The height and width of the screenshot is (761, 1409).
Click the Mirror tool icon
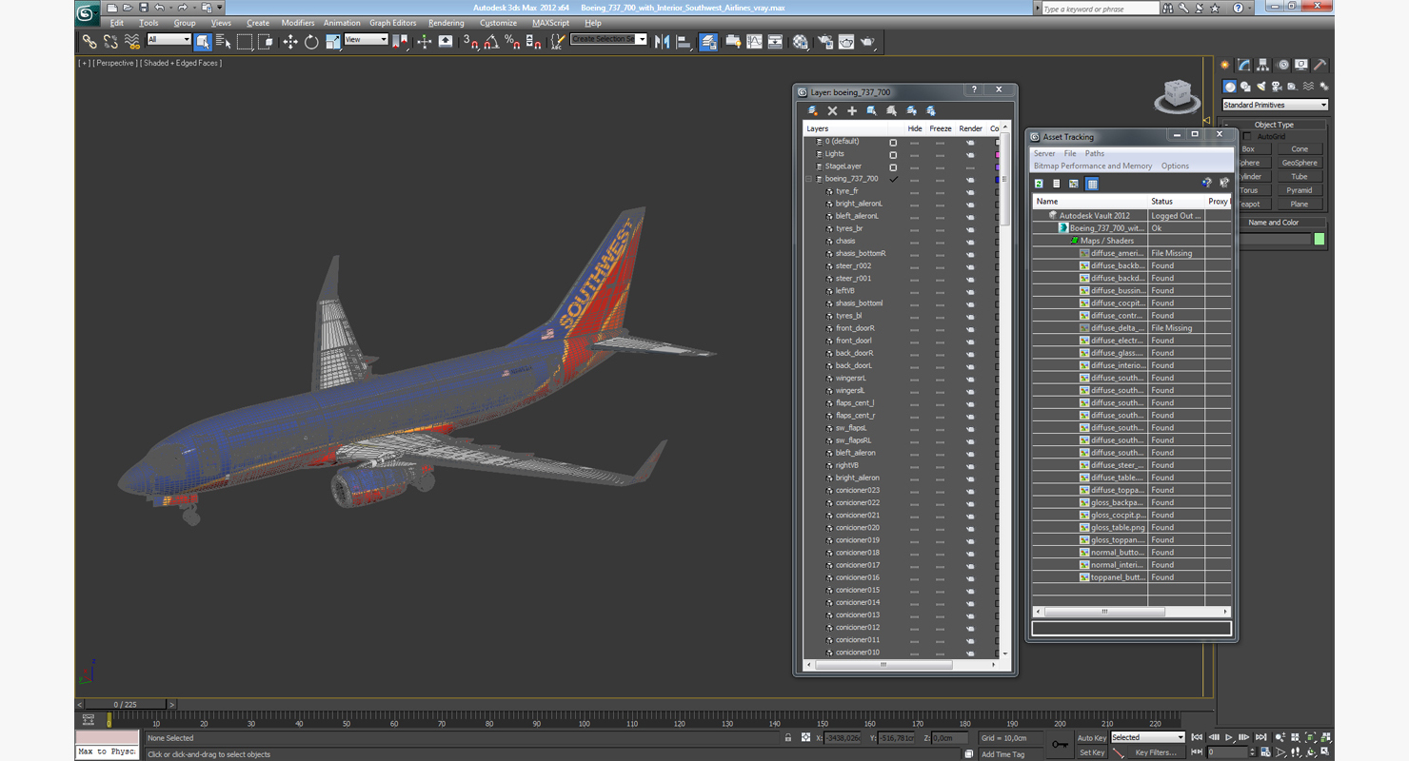coord(663,42)
